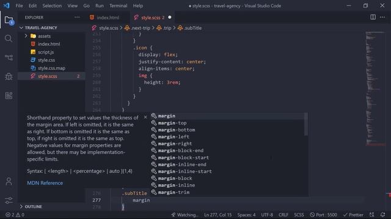The height and width of the screenshot is (219, 391).
Task: Click the Port : 5500 Live Server item
Action: (323, 215)
